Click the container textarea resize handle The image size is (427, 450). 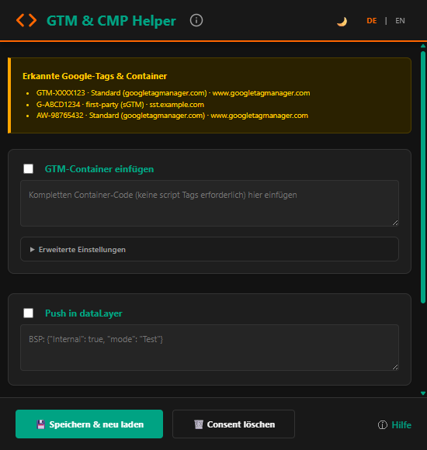pos(395,223)
